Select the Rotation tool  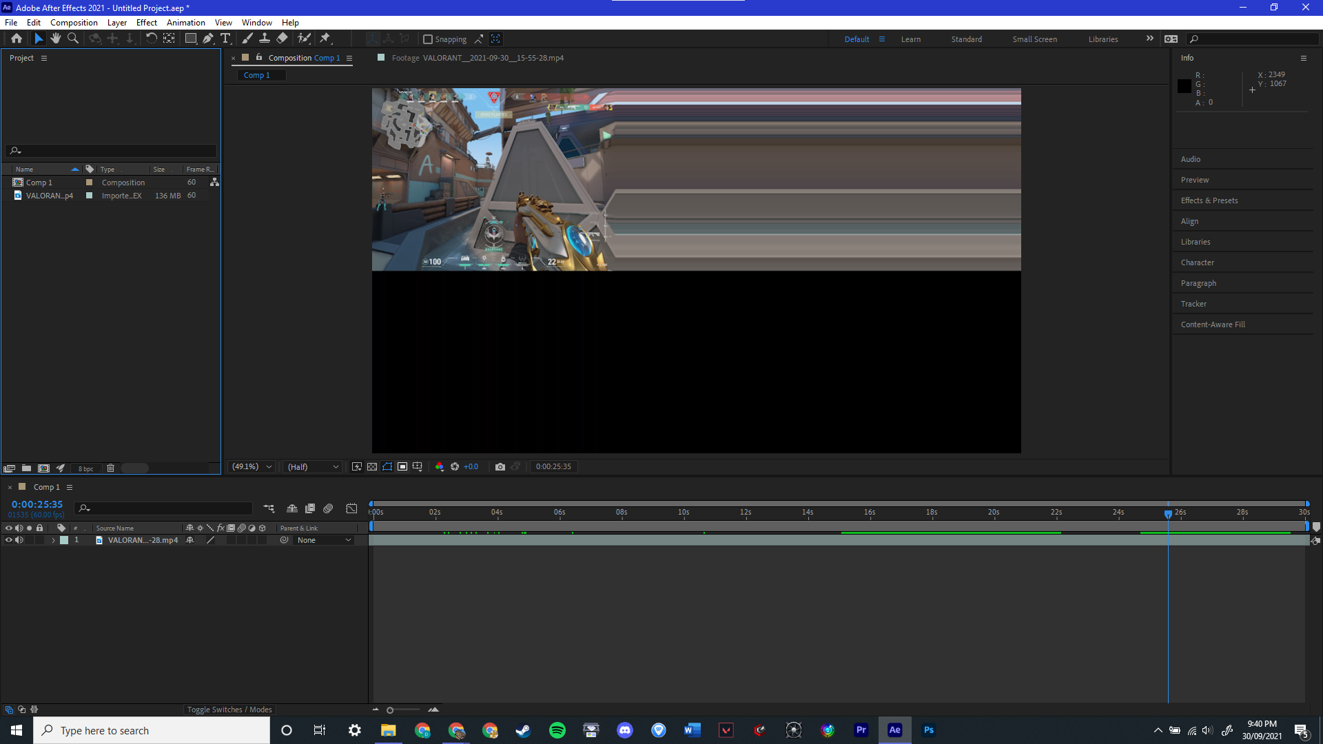point(151,39)
